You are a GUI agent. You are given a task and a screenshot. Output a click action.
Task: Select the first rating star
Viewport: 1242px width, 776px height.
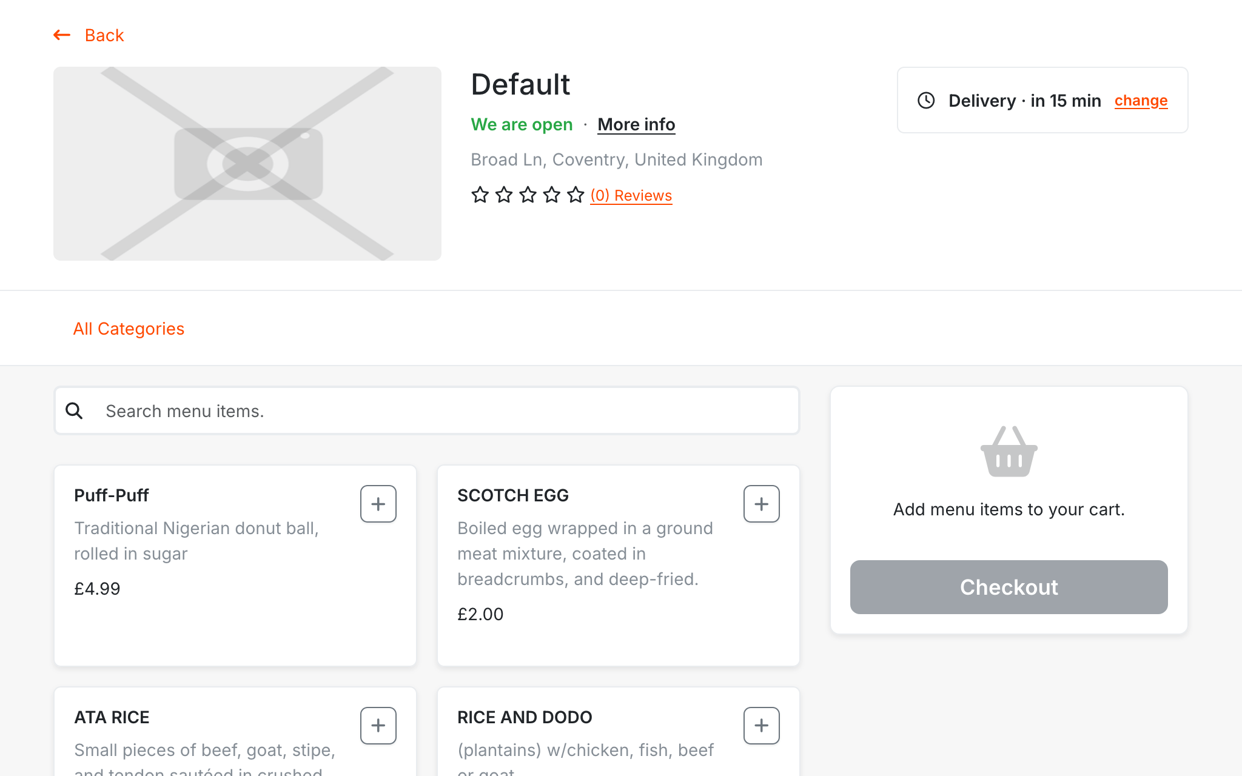tap(480, 195)
